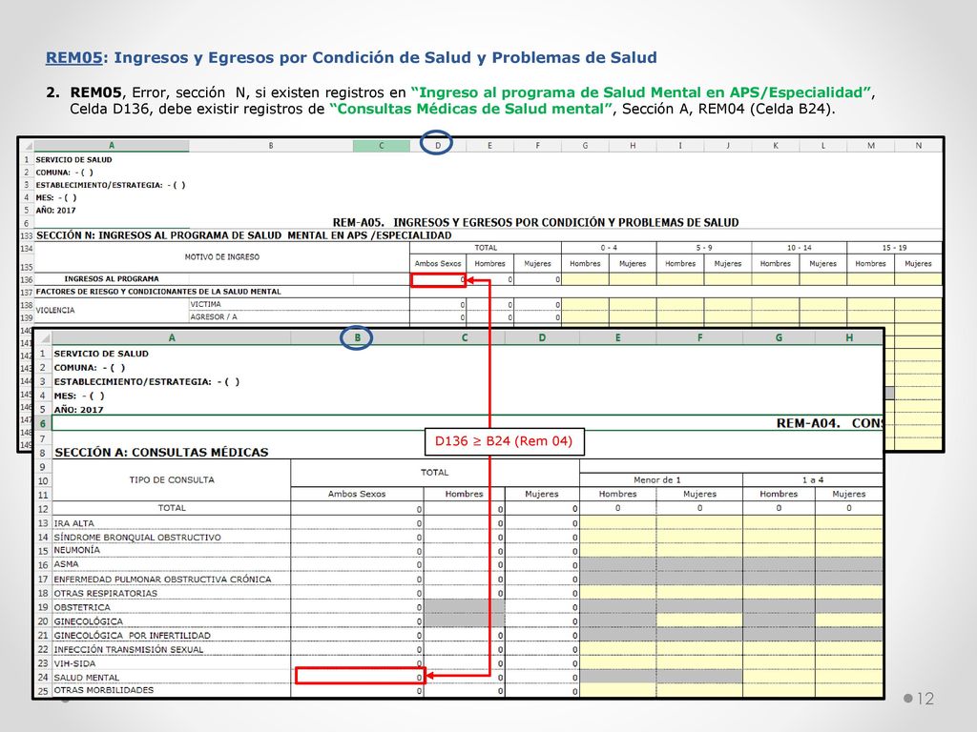Viewport: 977px width, 732px height.
Task: Select column F header in REM-A04 sheet
Action: click(x=699, y=338)
